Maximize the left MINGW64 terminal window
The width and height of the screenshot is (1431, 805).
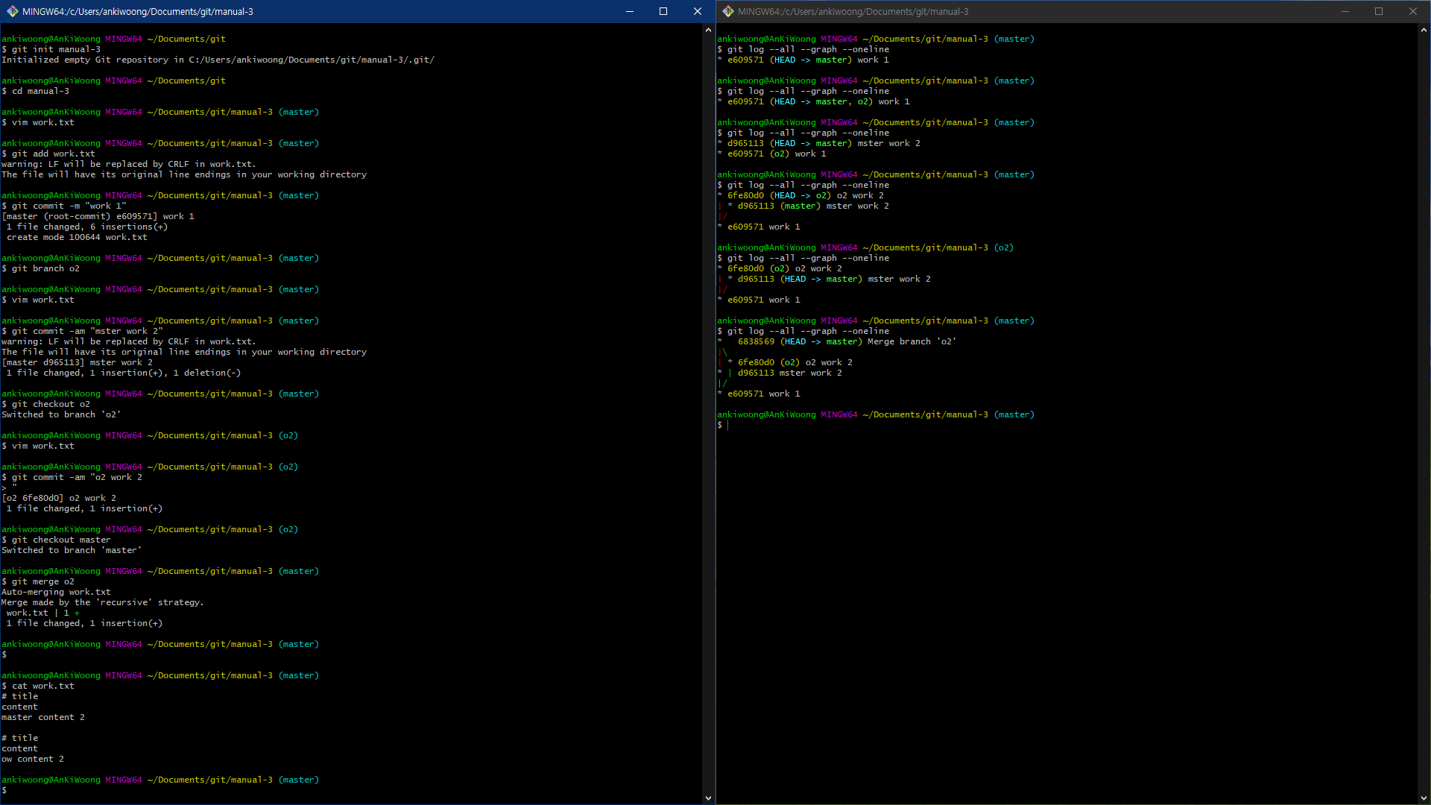(x=663, y=11)
